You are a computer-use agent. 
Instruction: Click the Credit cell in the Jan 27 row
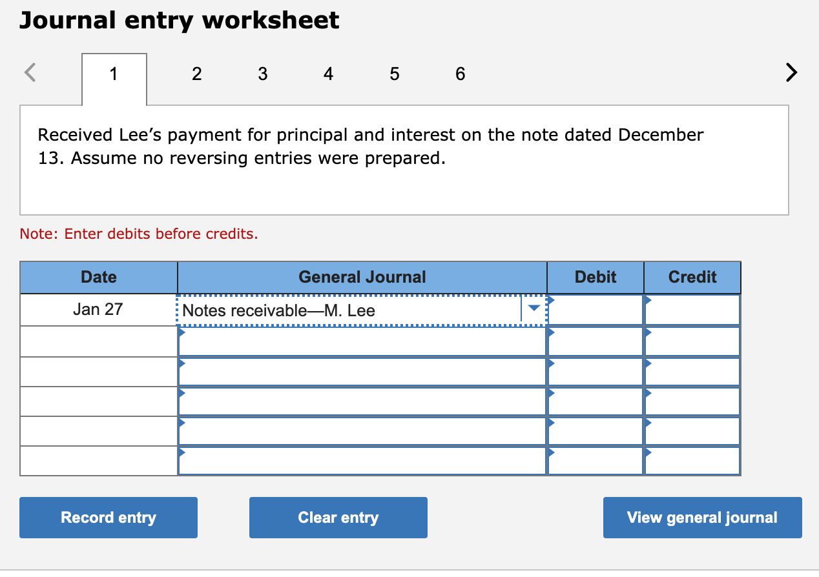coord(692,310)
